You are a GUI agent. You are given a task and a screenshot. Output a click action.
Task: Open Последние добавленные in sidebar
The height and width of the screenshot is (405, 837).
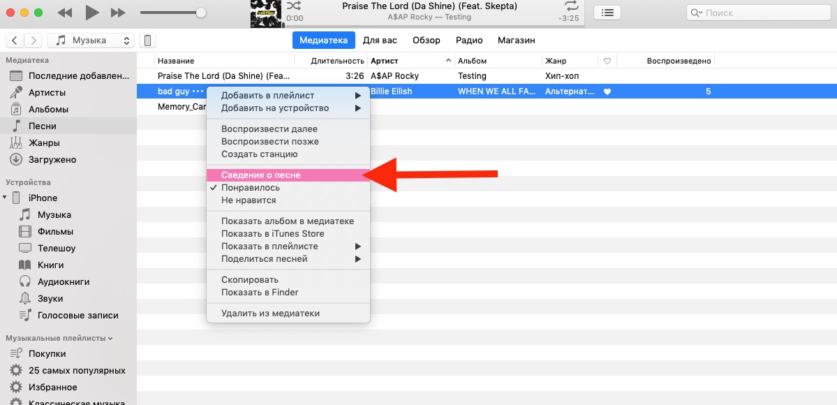[x=68, y=76]
